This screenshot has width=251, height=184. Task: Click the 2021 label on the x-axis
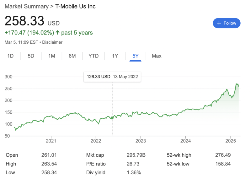51,141
